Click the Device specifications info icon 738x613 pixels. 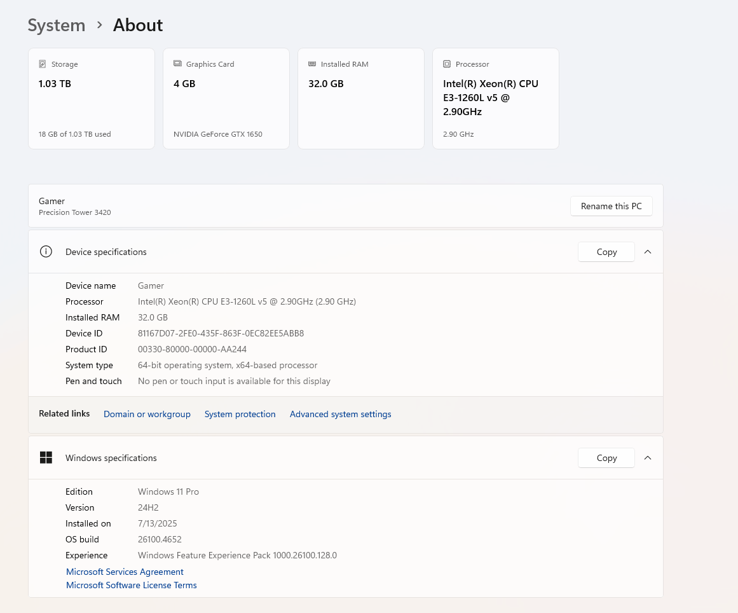46,251
